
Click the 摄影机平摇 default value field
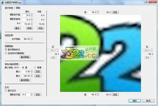[27, 15]
